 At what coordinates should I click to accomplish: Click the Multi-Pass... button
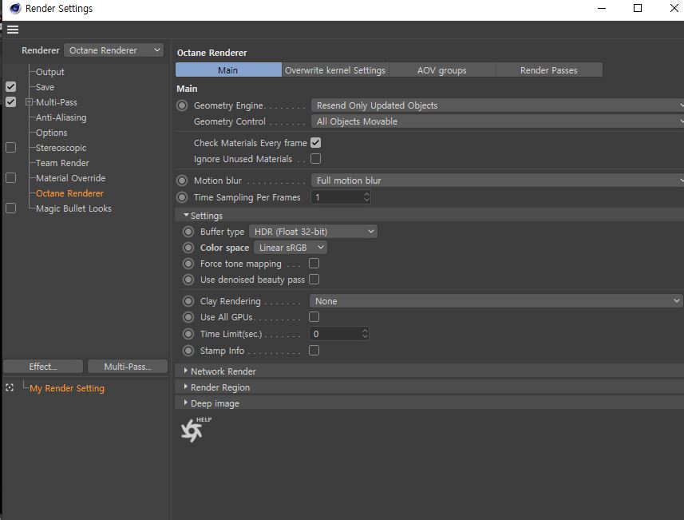(128, 367)
